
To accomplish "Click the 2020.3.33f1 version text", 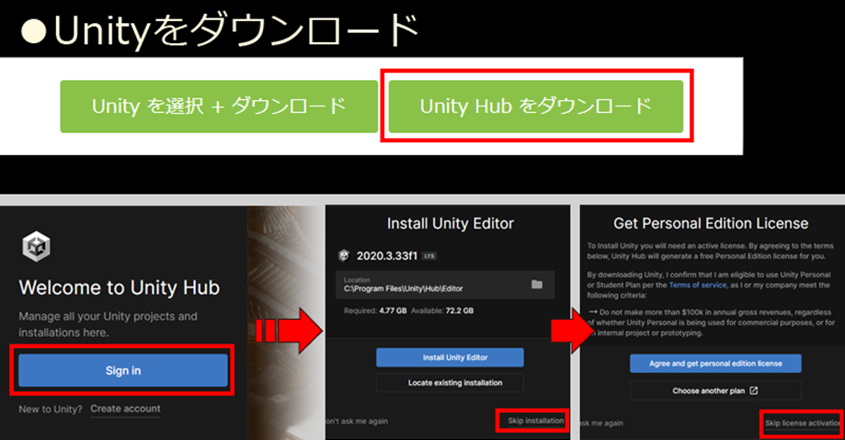I will click(x=387, y=255).
